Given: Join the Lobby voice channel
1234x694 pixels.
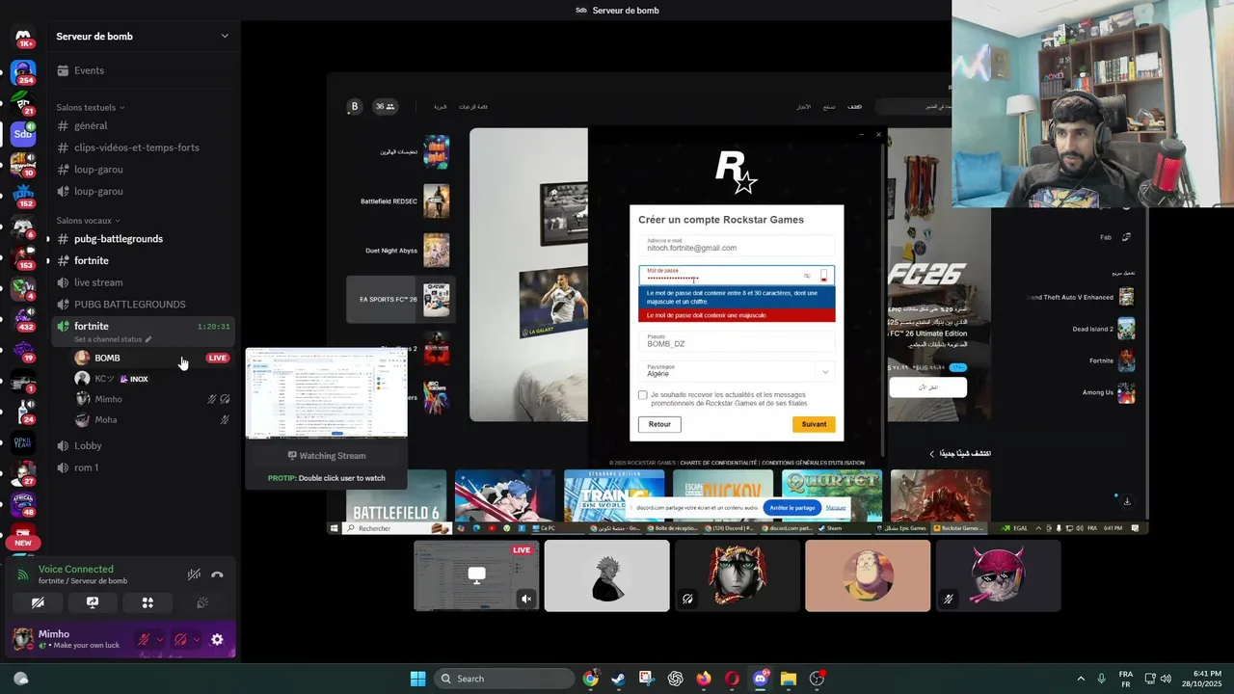Looking at the screenshot, I should click(x=143, y=445).
